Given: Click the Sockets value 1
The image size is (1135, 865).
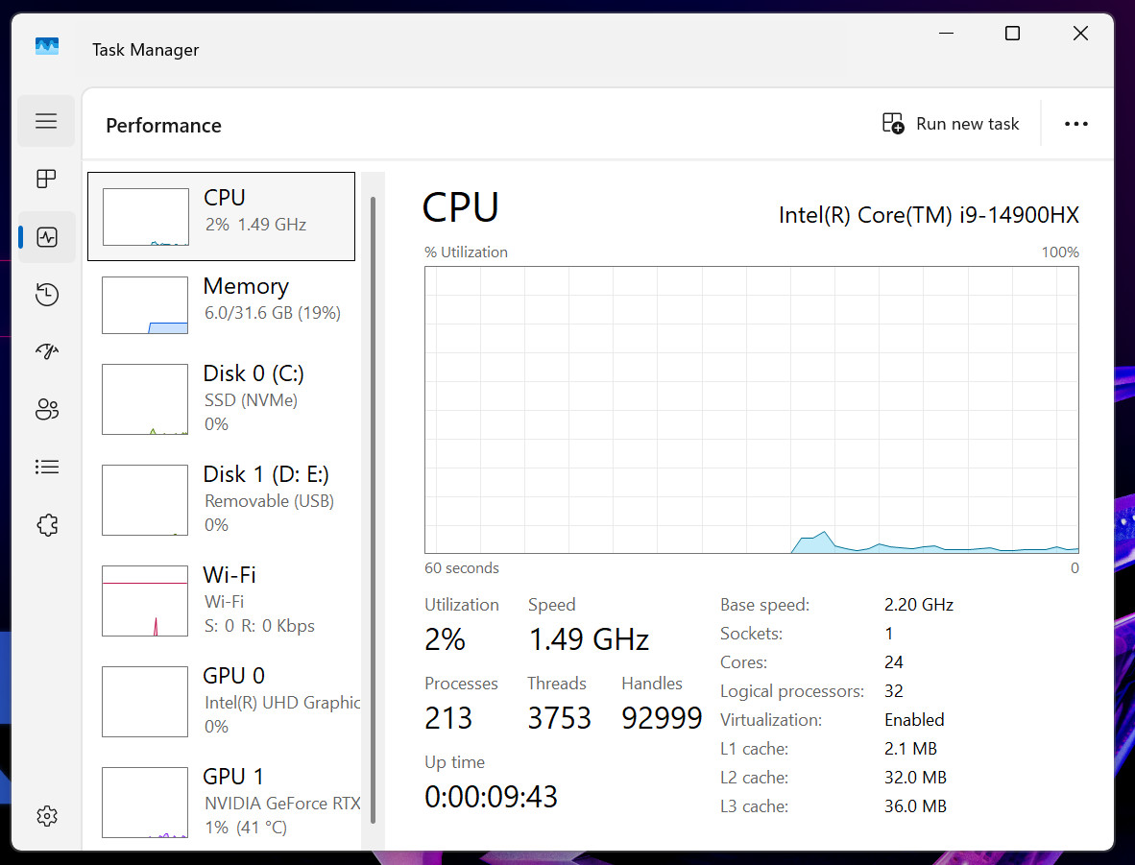Looking at the screenshot, I should tap(889, 634).
